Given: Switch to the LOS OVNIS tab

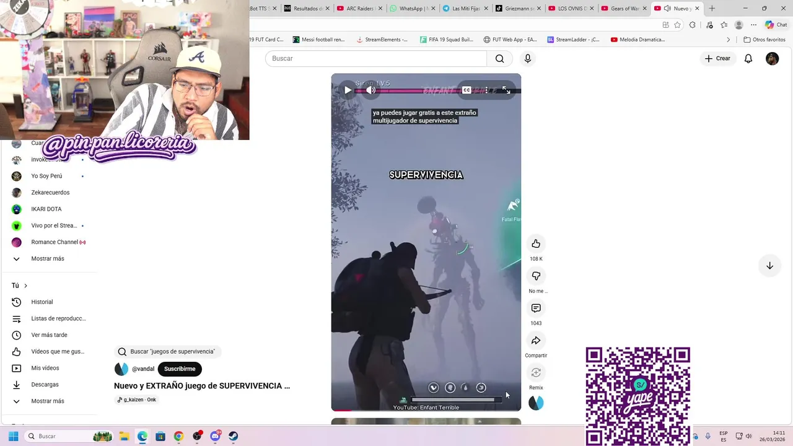Looking at the screenshot, I should 571,8.
